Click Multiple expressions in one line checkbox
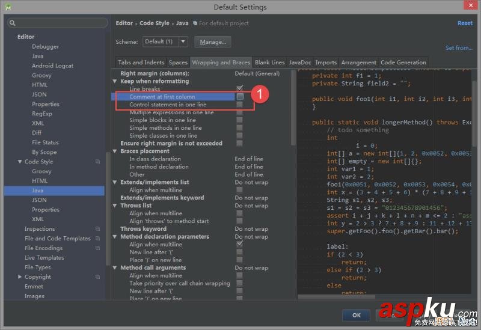 pos(239,112)
